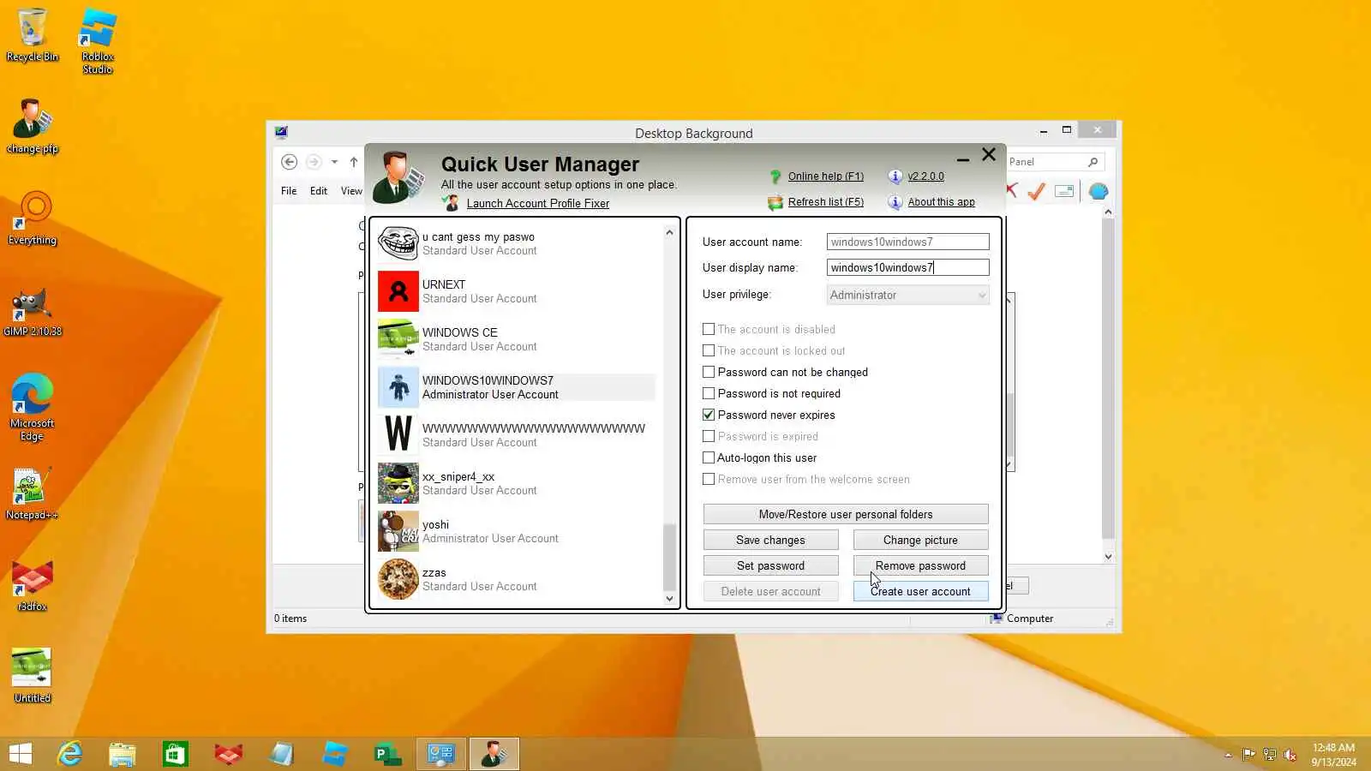
Task: Click the user list scrollbar down arrow
Action: [x=669, y=599]
